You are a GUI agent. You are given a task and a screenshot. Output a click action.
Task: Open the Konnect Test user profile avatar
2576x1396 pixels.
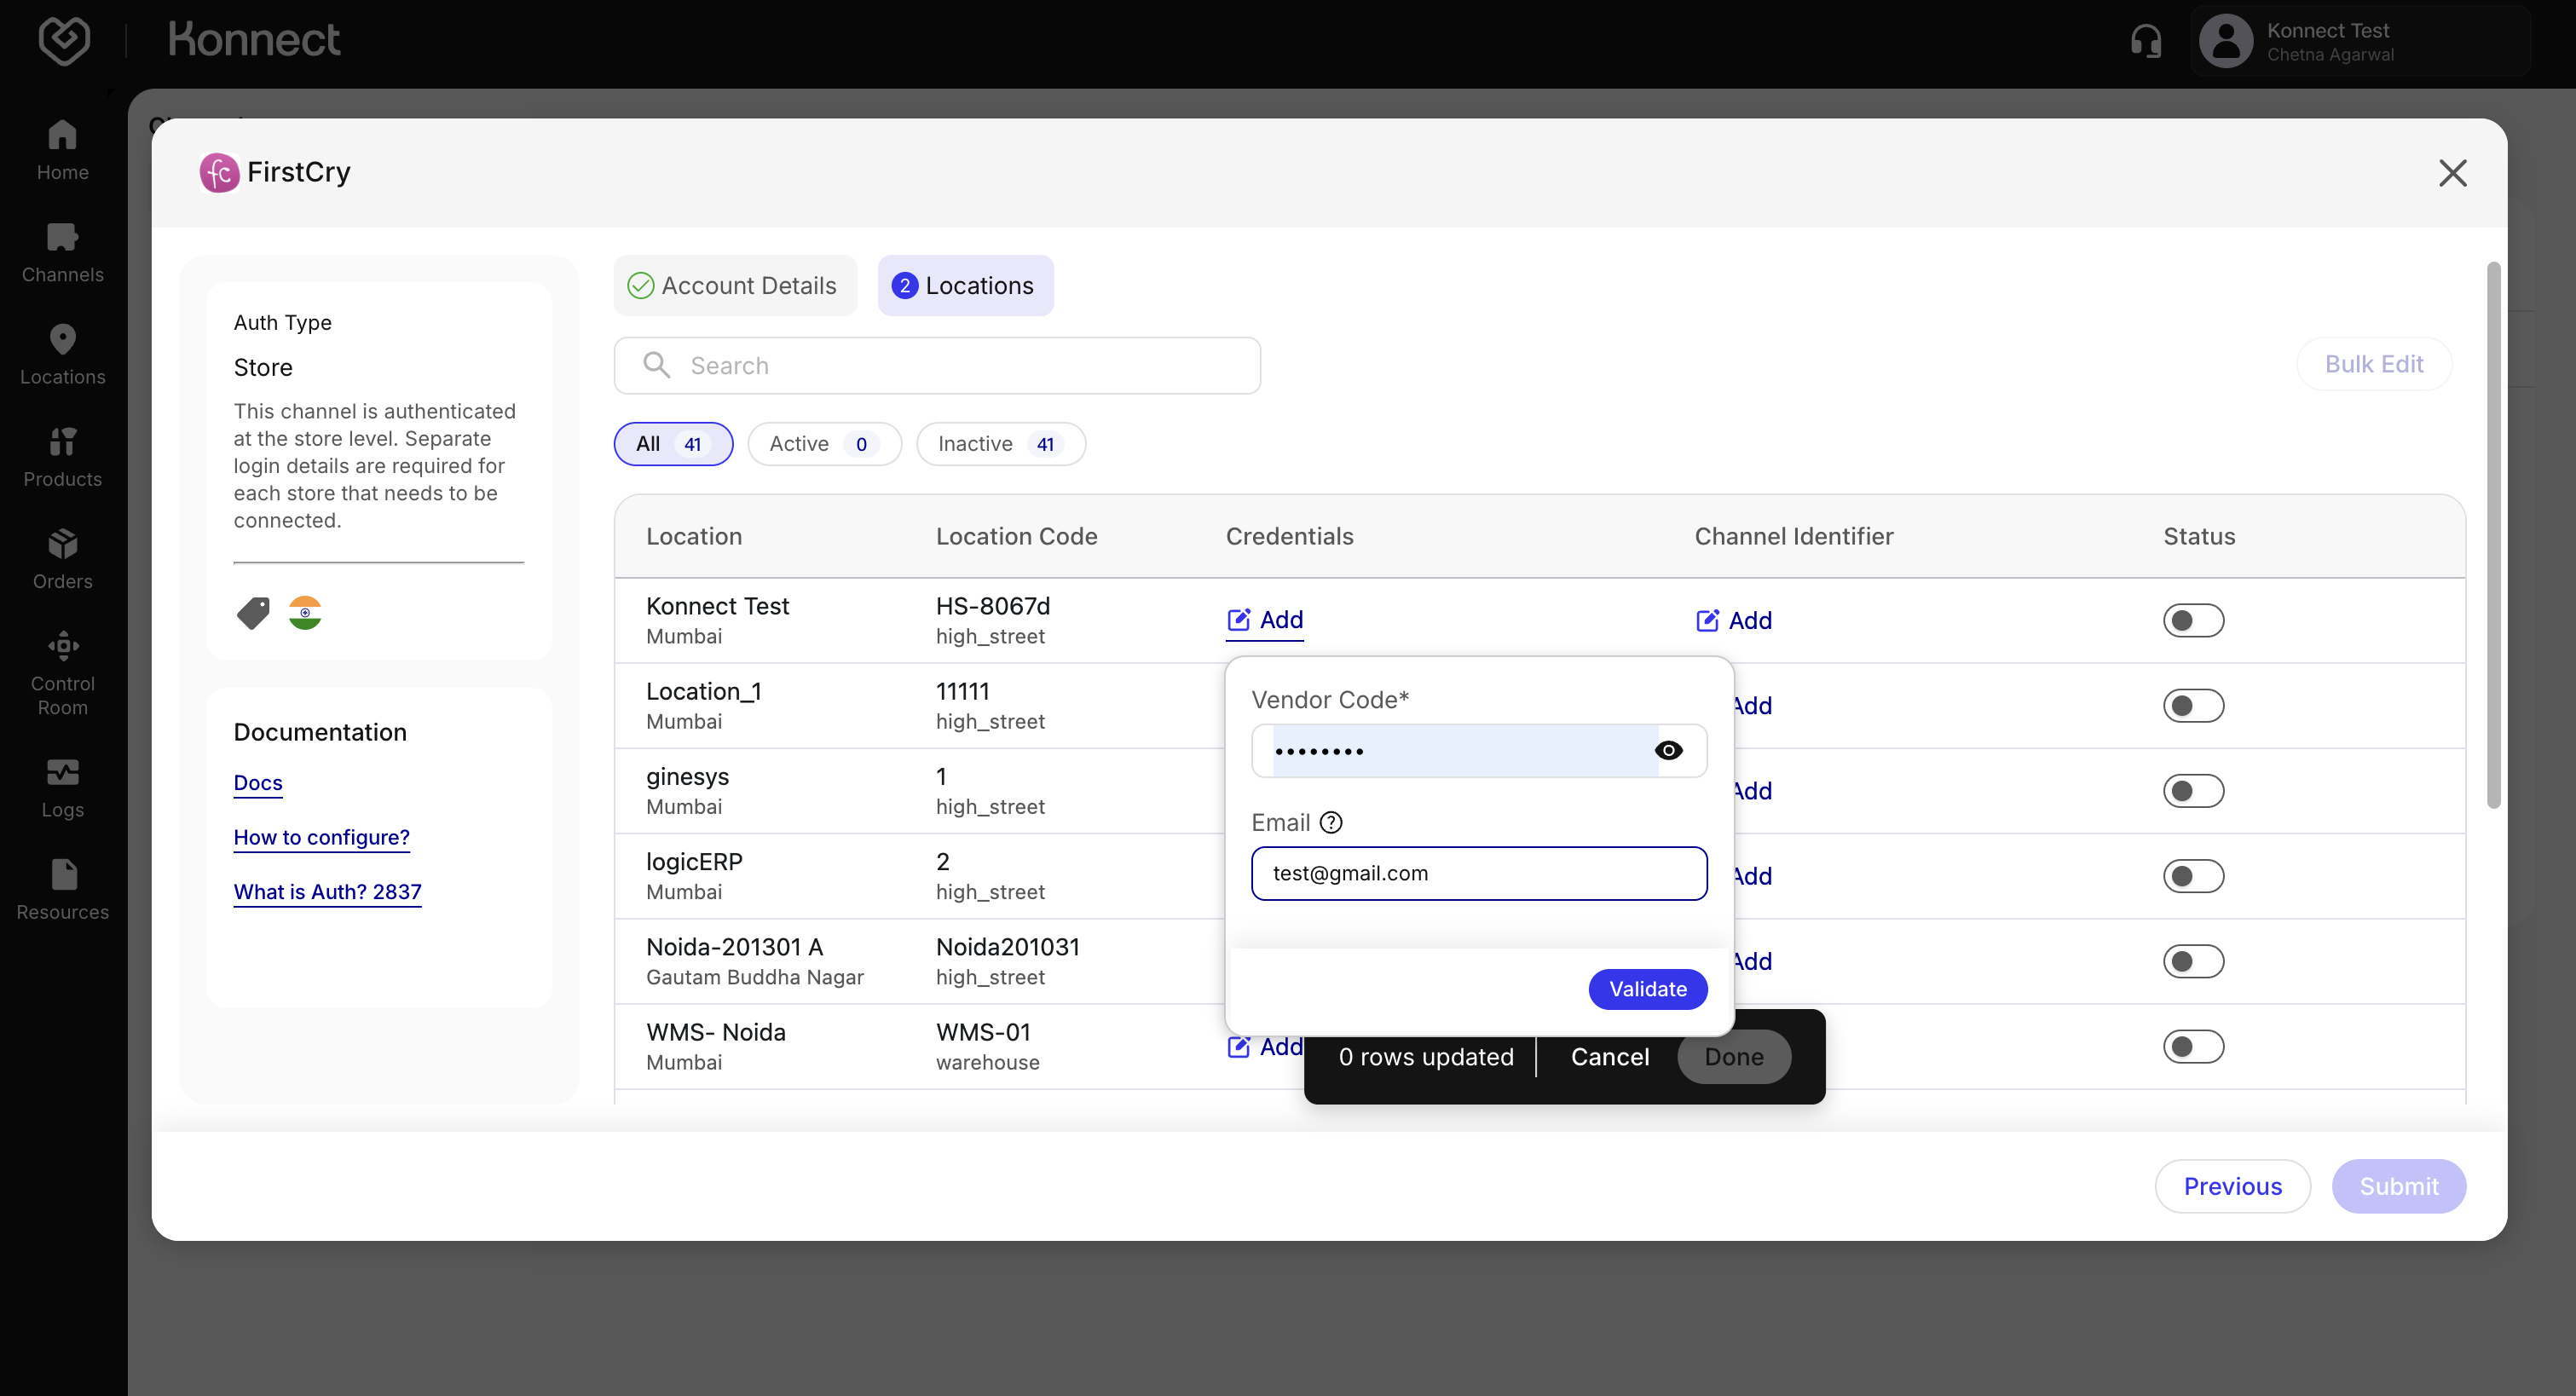(x=2226, y=41)
